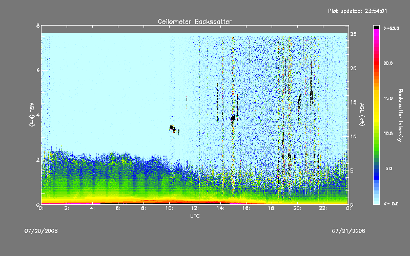Click the end date 07/21/2008 label

pos(348,231)
